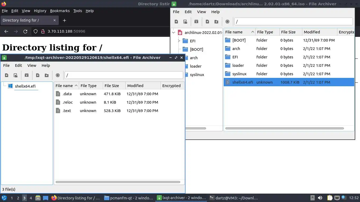
Task: Close the 'Directory listing for /' tab
Action: coord(55,20)
